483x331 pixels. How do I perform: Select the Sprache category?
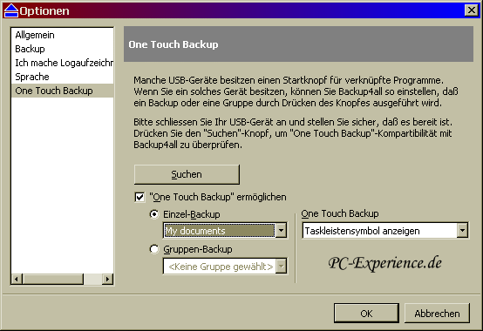tap(32, 77)
